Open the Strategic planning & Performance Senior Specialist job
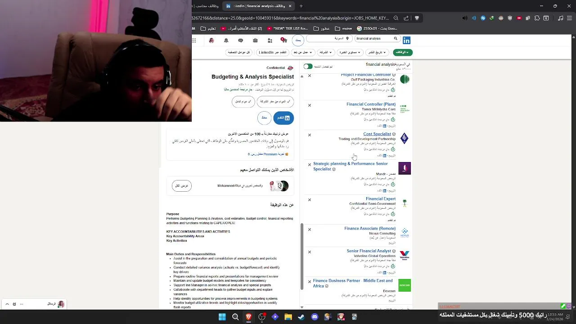 (x=350, y=166)
